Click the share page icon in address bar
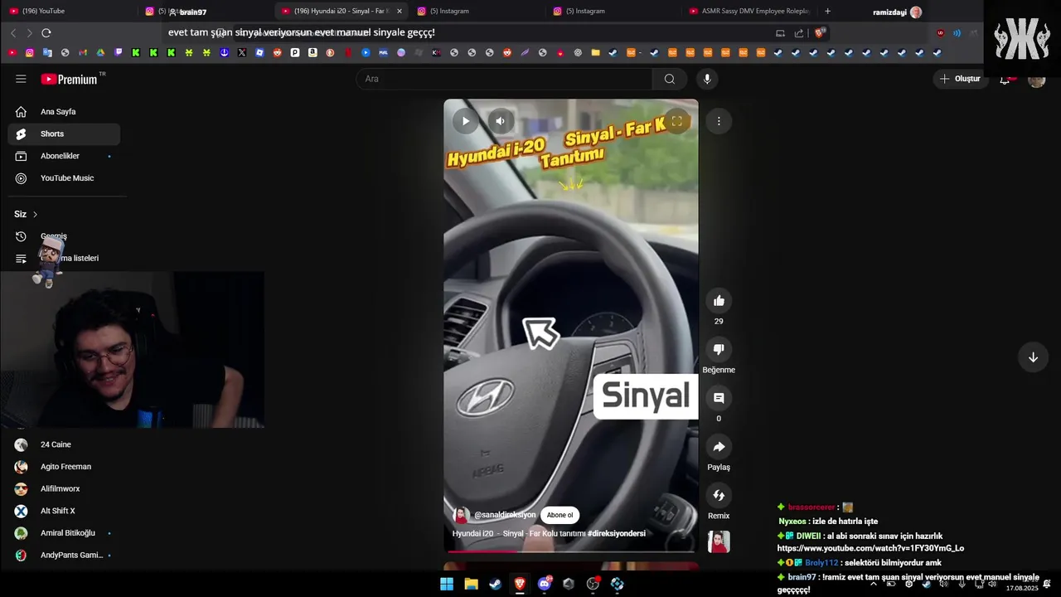This screenshot has width=1061, height=597. pos(798,33)
